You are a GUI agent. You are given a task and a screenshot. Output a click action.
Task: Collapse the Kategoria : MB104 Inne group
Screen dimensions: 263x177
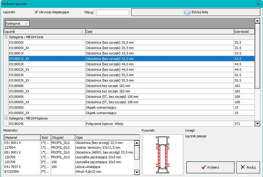click(6, 37)
